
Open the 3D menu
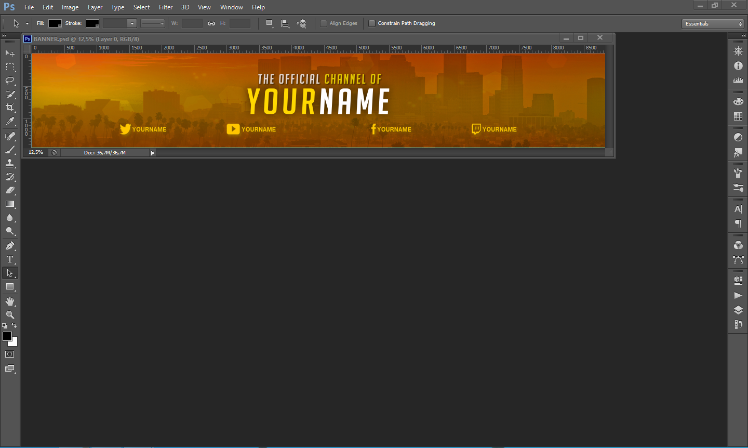click(185, 7)
